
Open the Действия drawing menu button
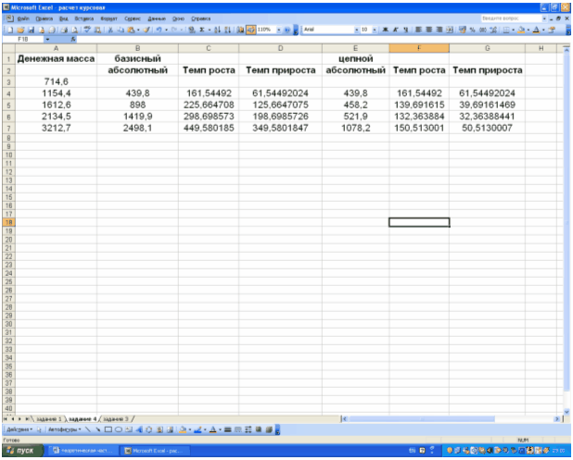(19, 429)
